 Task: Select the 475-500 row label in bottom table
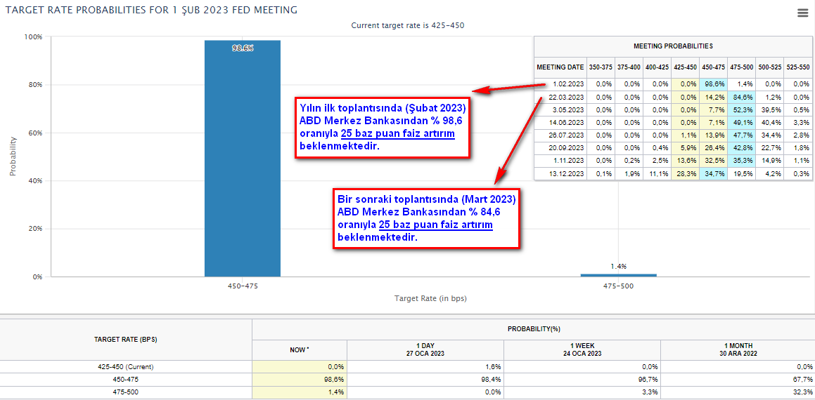(x=126, y=393)
